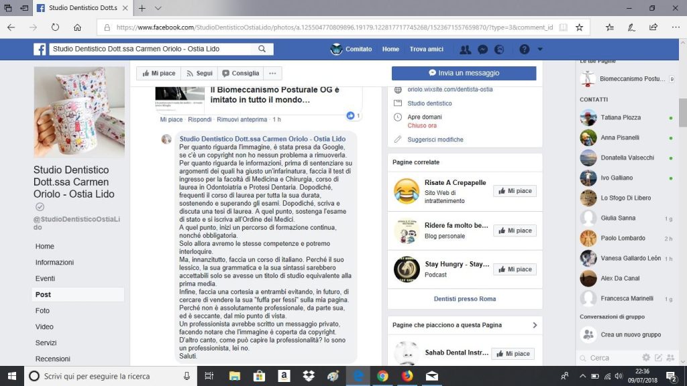
Task: Open the web notes pen icon
Action: (x=631, y=27)
